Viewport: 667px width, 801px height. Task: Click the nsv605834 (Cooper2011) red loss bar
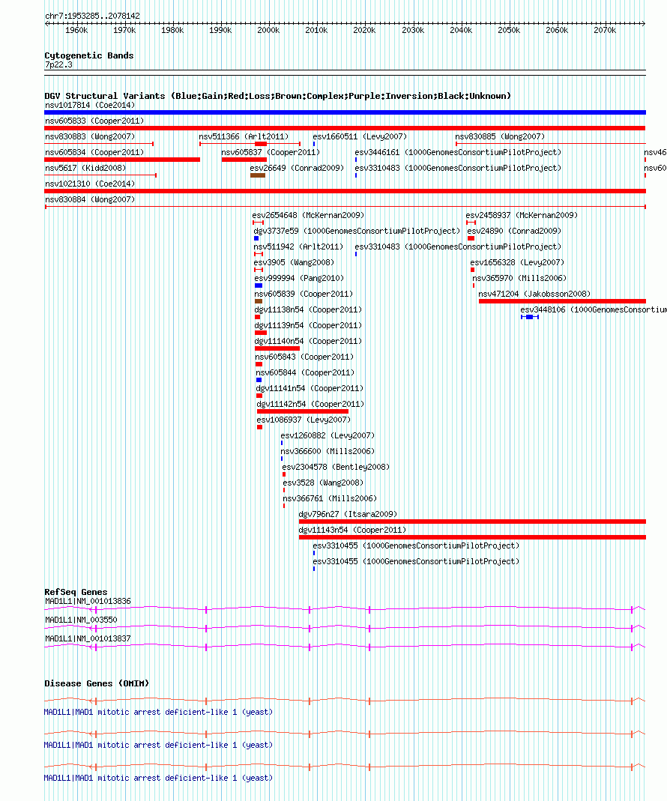[122, 160]
